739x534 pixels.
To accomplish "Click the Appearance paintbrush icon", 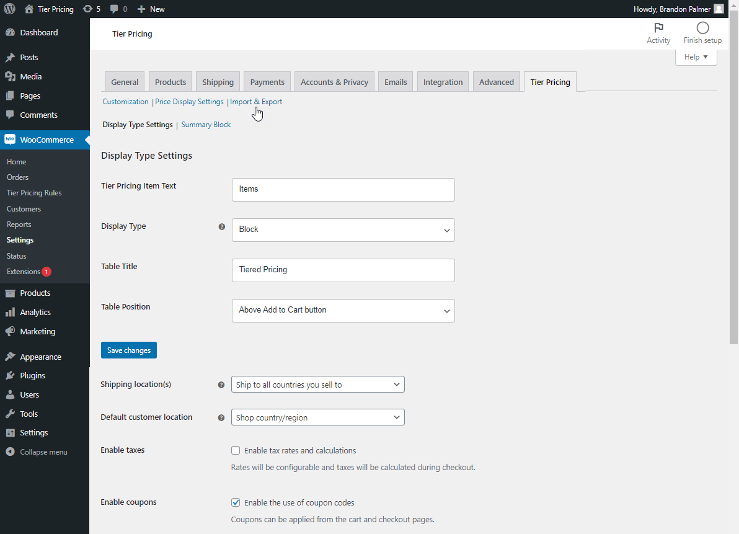I will (x=10, y=357).
